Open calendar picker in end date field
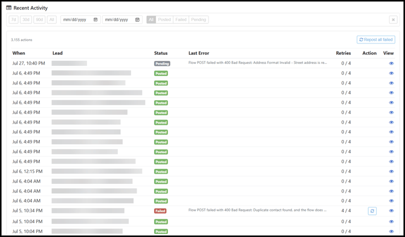 [137, 19]
